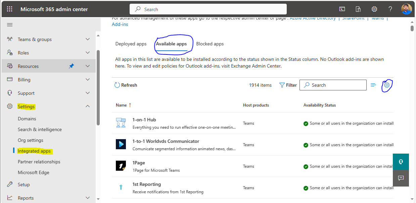416x203 pixels.
Task: Collapse the Settings section chevron
Action: (x=87, y=106)
